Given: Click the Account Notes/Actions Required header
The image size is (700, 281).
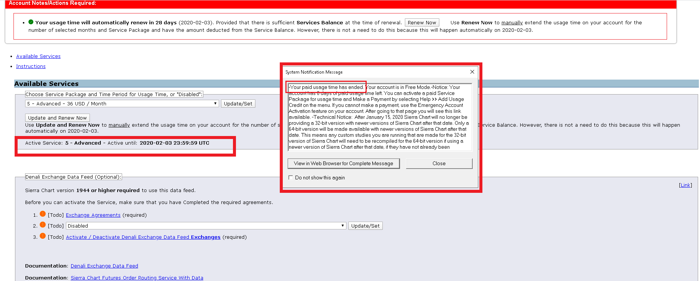Looking at the screenshot, I should [x=52, y=3].
